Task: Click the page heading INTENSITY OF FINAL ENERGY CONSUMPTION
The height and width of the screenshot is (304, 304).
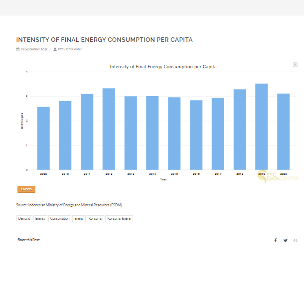Action: point(104,40)
